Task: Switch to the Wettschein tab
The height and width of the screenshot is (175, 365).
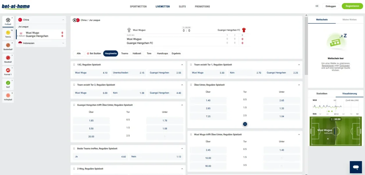Action: [322, 19]
